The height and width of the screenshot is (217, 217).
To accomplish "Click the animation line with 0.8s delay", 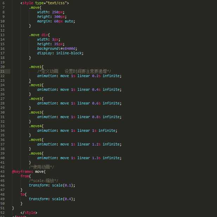I will 79,117.
